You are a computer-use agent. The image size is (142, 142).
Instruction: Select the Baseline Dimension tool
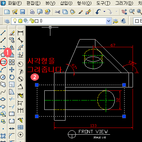pos(20,103)
